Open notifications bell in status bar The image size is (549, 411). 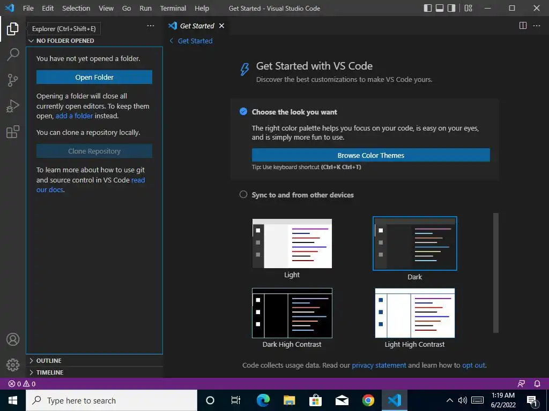537,384
